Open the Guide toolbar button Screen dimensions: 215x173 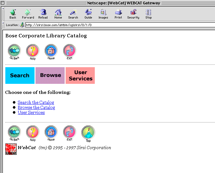88,14
